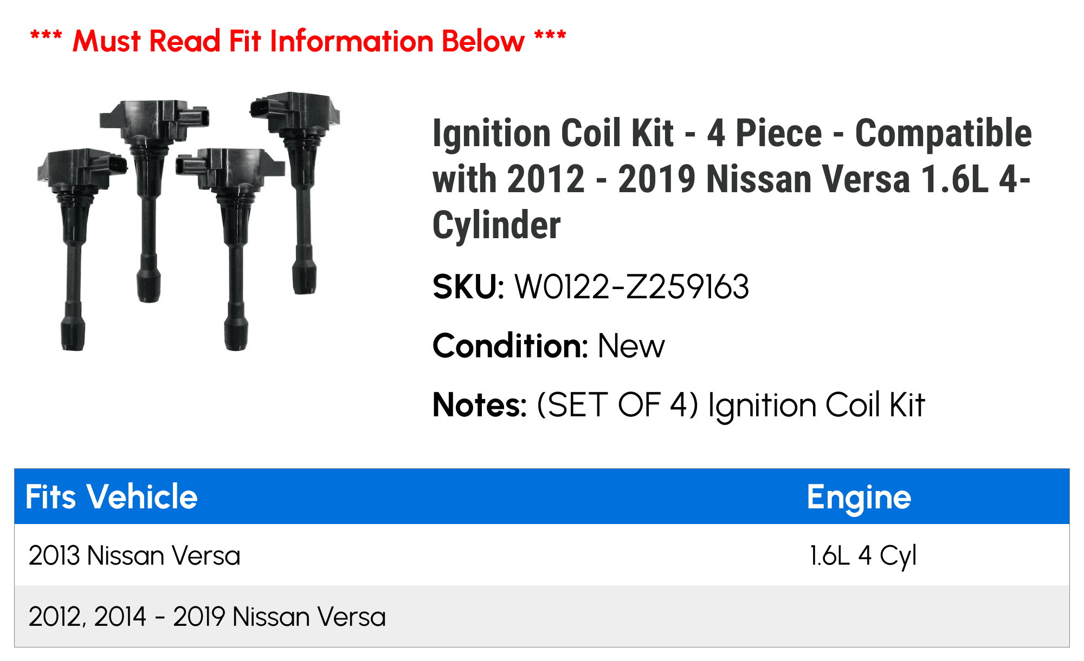The height and width of the screenshot is (661, 1084).
Task: Click the bottom-left ignition coil in photo
Action: [80, 249]
